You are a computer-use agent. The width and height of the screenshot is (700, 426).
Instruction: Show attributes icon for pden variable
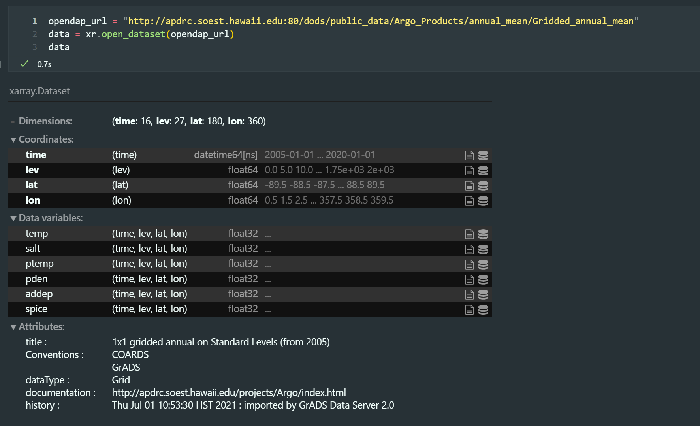point(469,279)
